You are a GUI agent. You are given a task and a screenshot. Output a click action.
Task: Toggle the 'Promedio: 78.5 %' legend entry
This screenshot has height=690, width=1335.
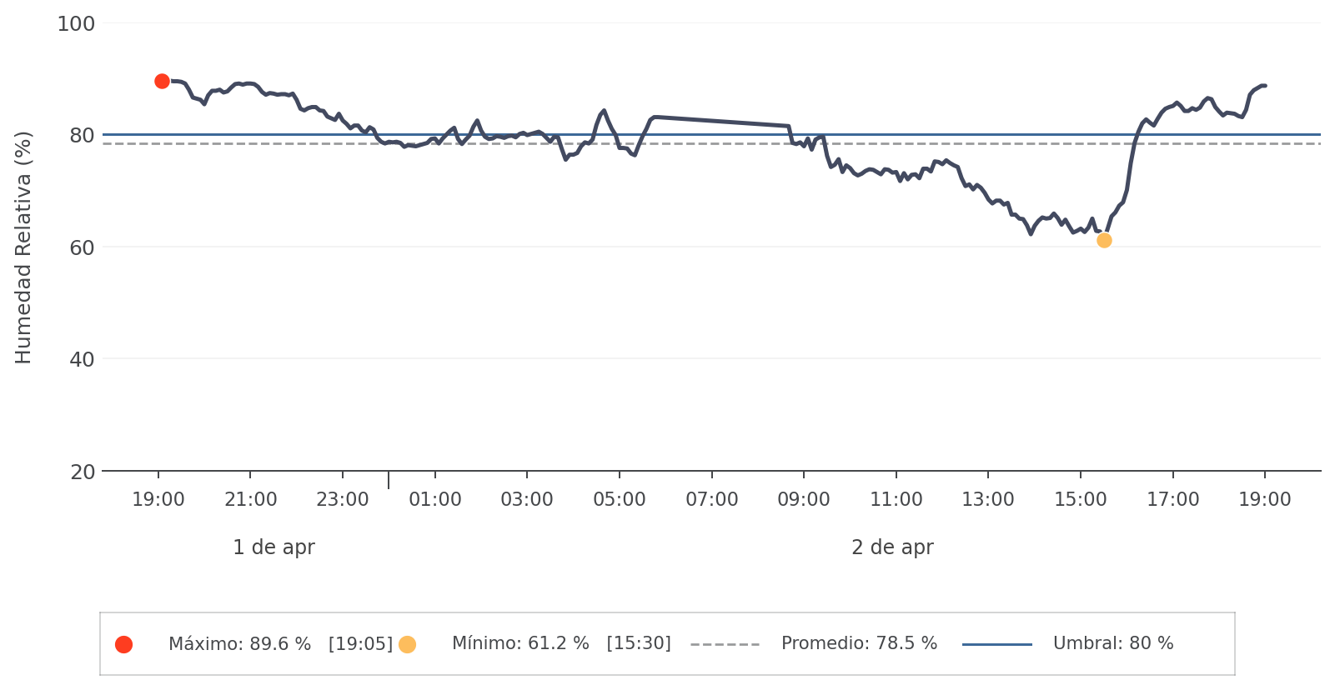pyautogui.click(x=859, y=644)
